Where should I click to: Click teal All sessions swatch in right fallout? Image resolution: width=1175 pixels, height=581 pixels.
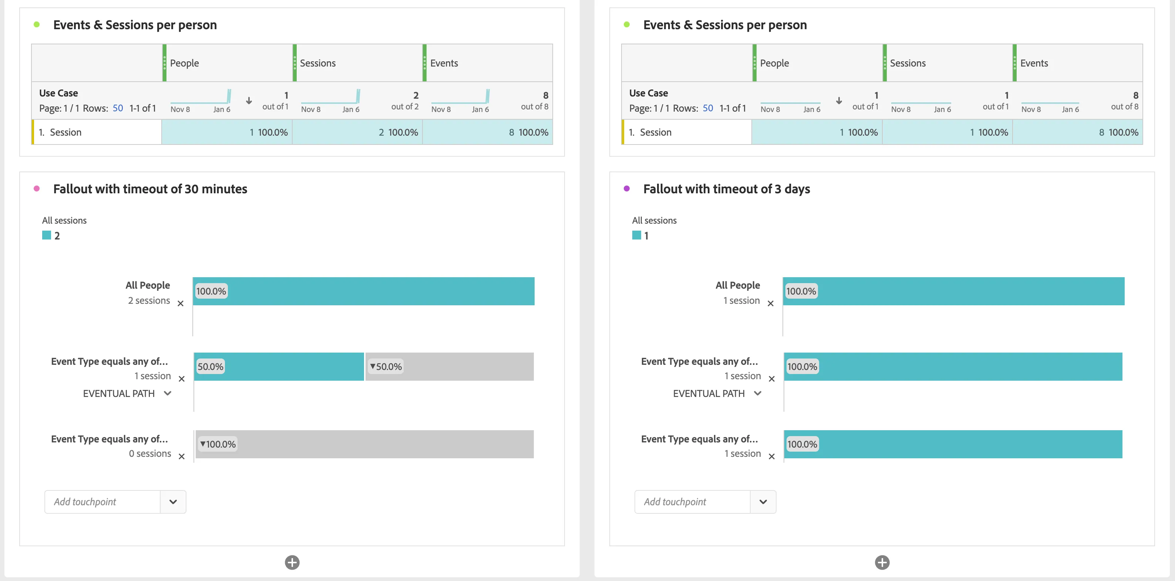[x=637, y=235]
